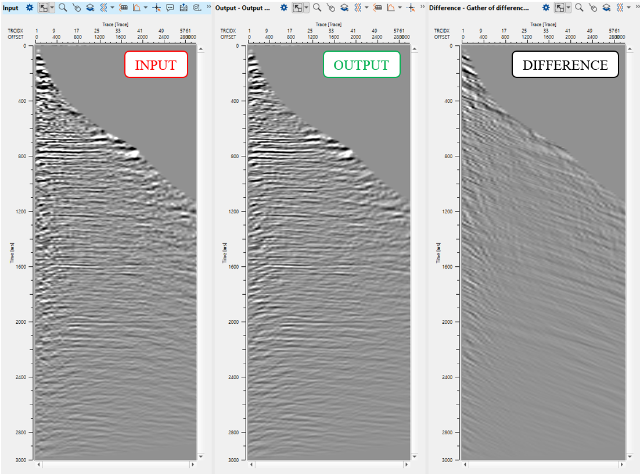This screenshot has width=640, height=475.
Task: Toggle the selection mode button in Input toolbar
Action: coord(44,8)
